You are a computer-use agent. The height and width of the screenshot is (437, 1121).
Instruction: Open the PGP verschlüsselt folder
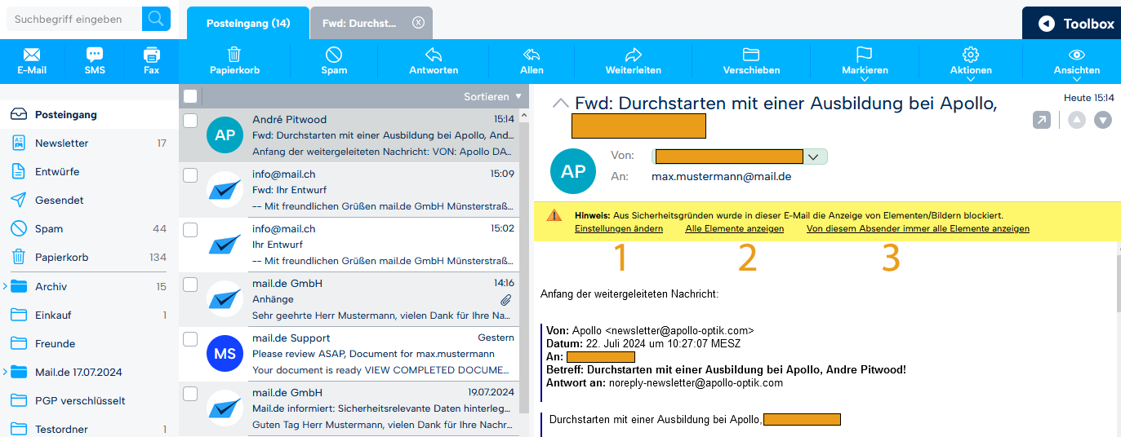click(x=89, y=401)
